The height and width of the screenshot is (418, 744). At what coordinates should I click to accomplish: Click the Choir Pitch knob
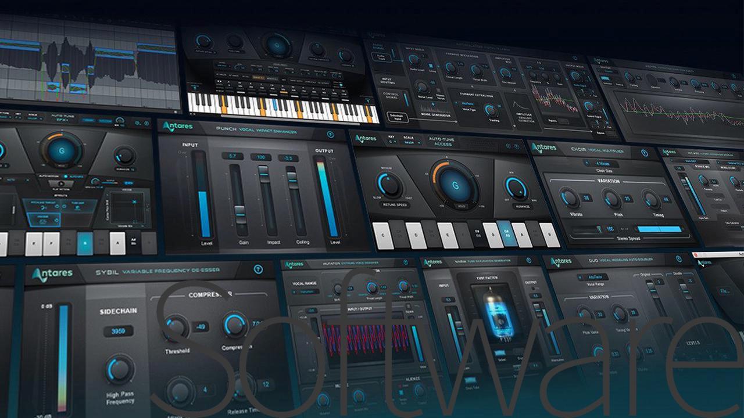pos(611,199)
